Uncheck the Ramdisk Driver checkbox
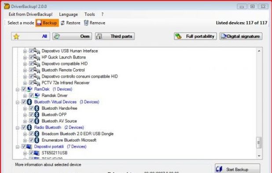This screenshot has width=272, height=173. [x=31, y=95]
